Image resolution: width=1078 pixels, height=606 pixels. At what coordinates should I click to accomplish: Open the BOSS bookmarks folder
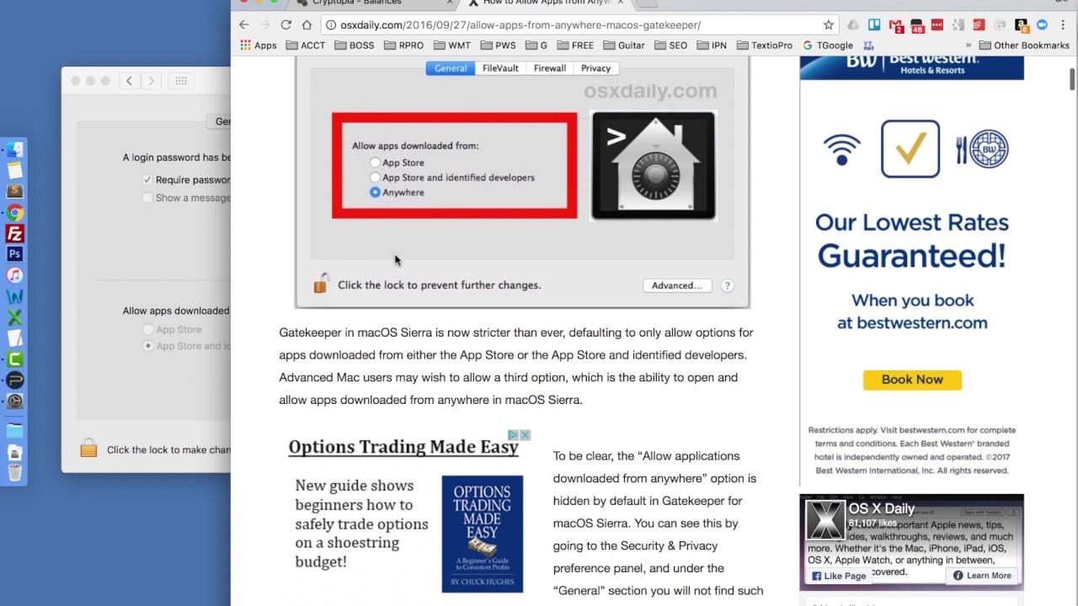pos(354,45)
